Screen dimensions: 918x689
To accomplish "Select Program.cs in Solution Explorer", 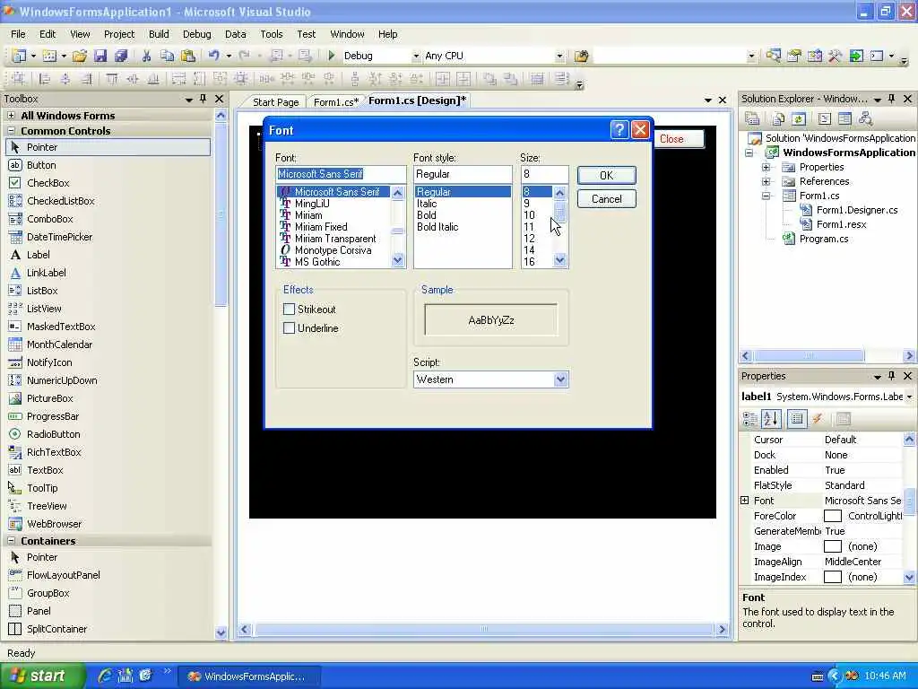I will coord(824,239).
